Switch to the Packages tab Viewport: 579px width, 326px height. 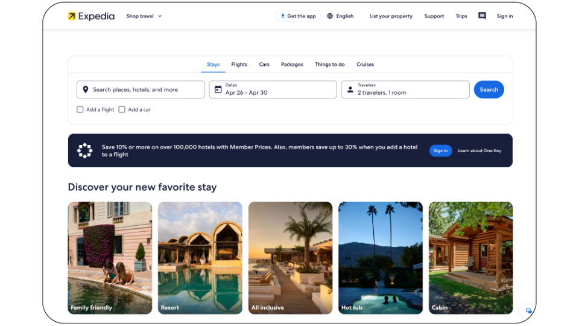292,65
